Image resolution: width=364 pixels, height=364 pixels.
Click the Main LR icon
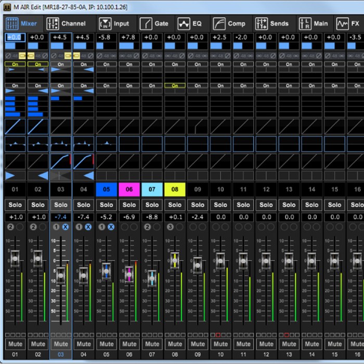(305, 23)
